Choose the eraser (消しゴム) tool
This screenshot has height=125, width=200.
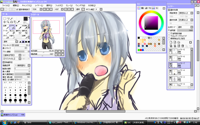pyautogui.click(x=12, y=32)
